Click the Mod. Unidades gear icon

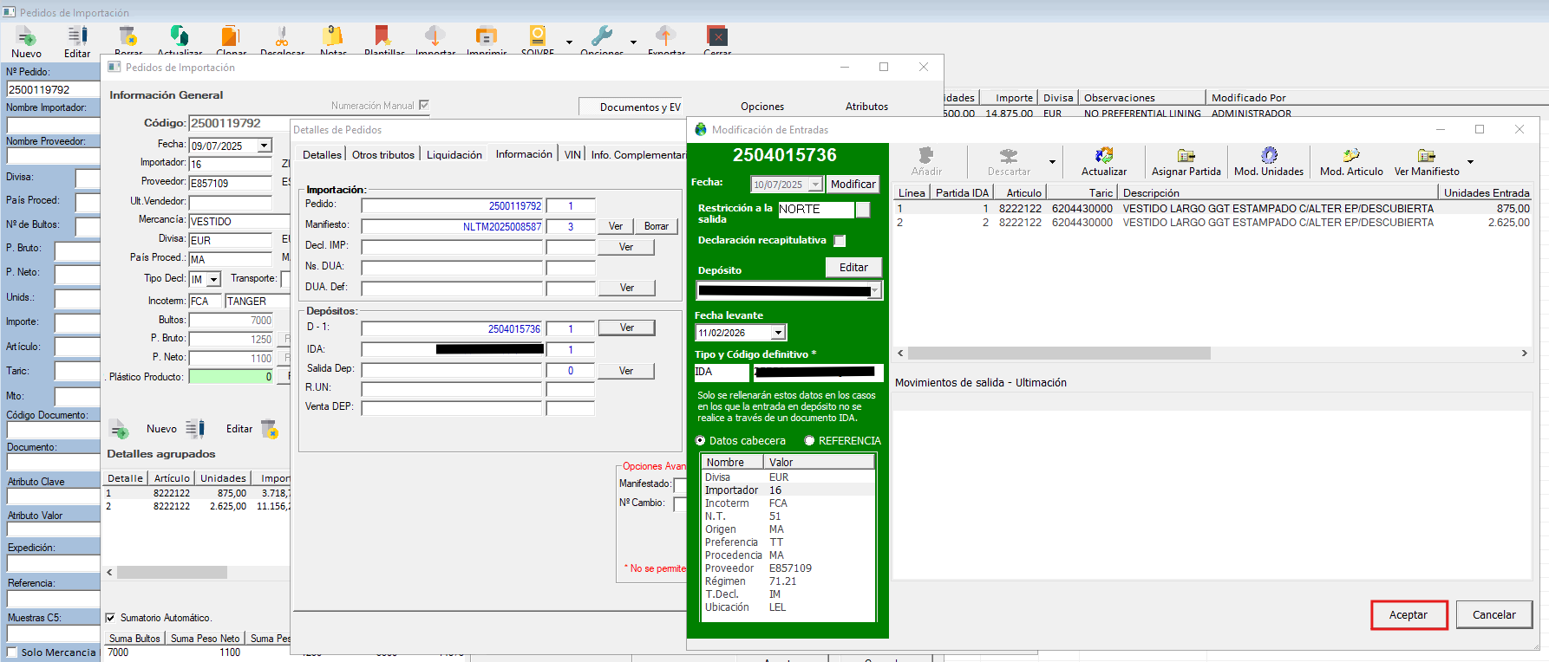point(1269,156)
